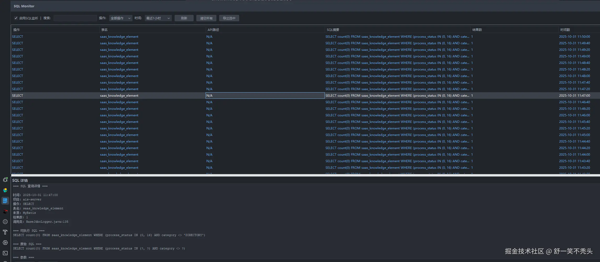Open the colorful Elasticsearch sidebar icon

(5, 190)
